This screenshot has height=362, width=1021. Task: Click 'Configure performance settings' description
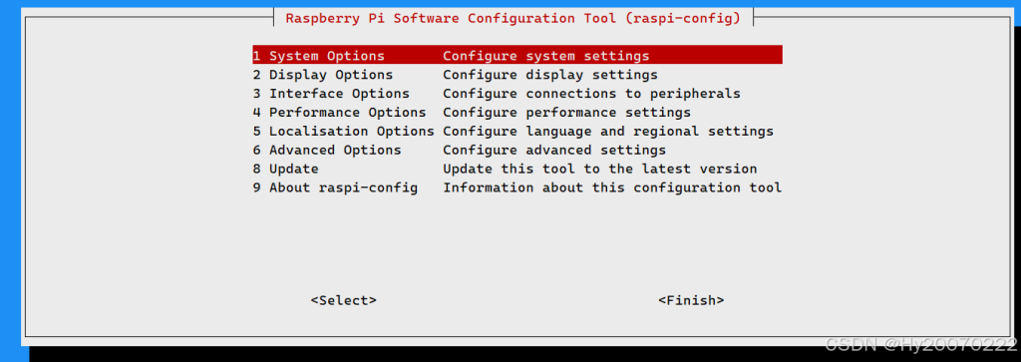(x=567, y=112)
